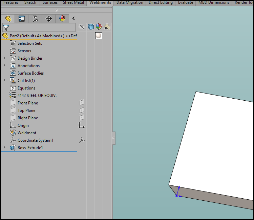Image resolution: width=254 pixels, height=220 pixels.
Task: Select the Weldment feature icon
Action: tap(13, 133)
